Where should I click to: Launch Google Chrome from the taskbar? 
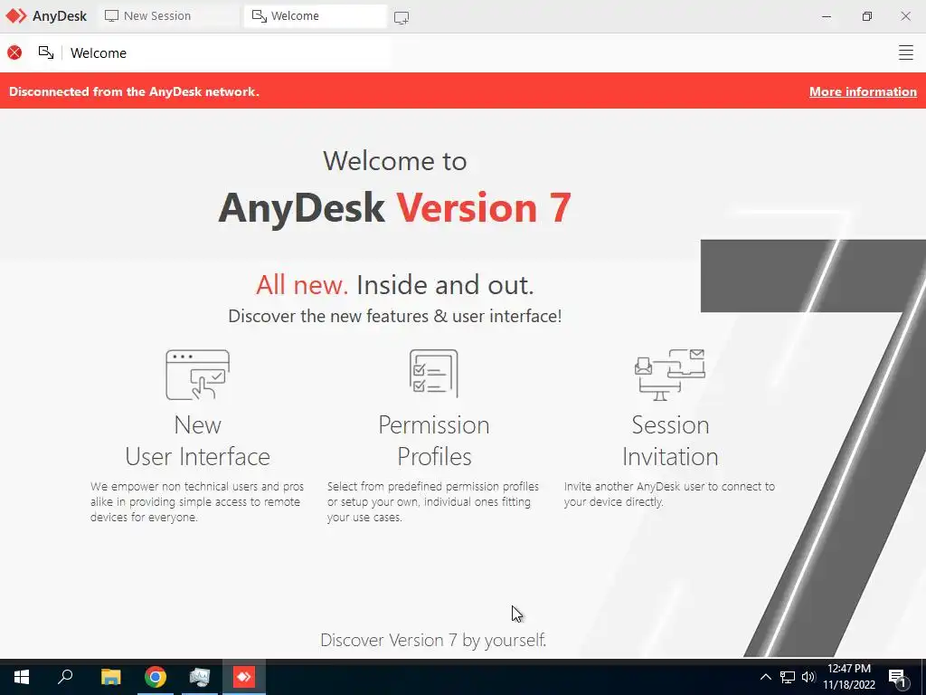coord(156,677)
